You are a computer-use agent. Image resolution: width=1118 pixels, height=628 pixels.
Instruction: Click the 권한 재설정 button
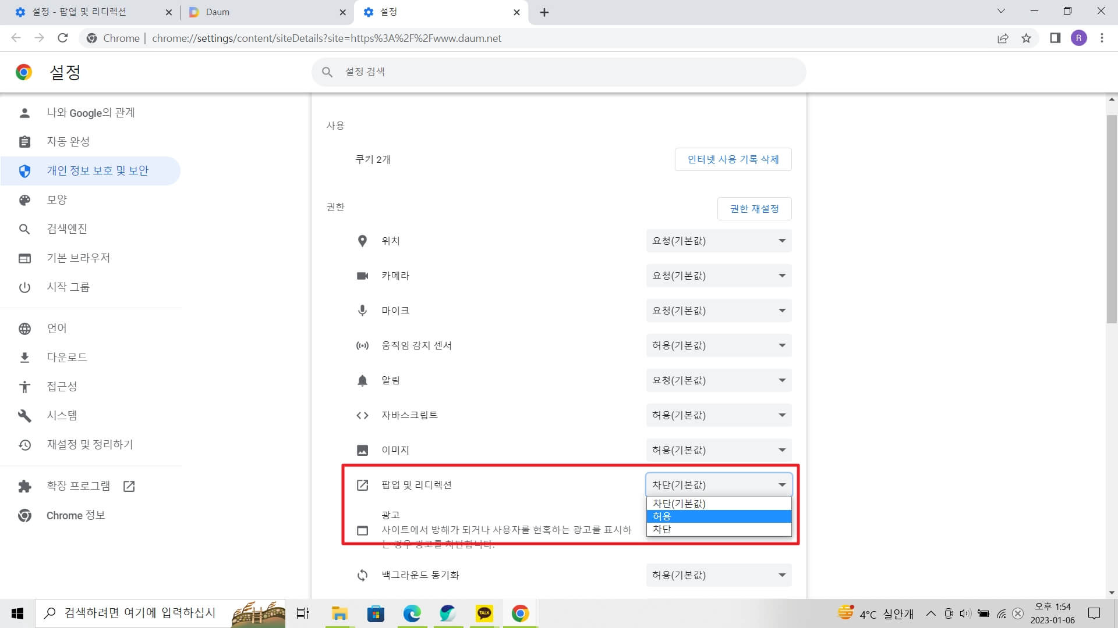[x=755, y=209]
